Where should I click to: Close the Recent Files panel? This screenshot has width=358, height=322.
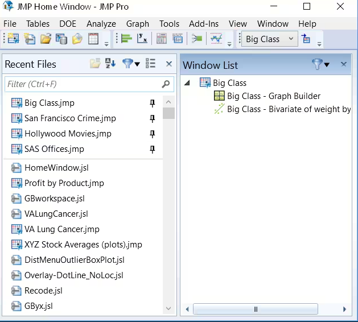[168, 64]
